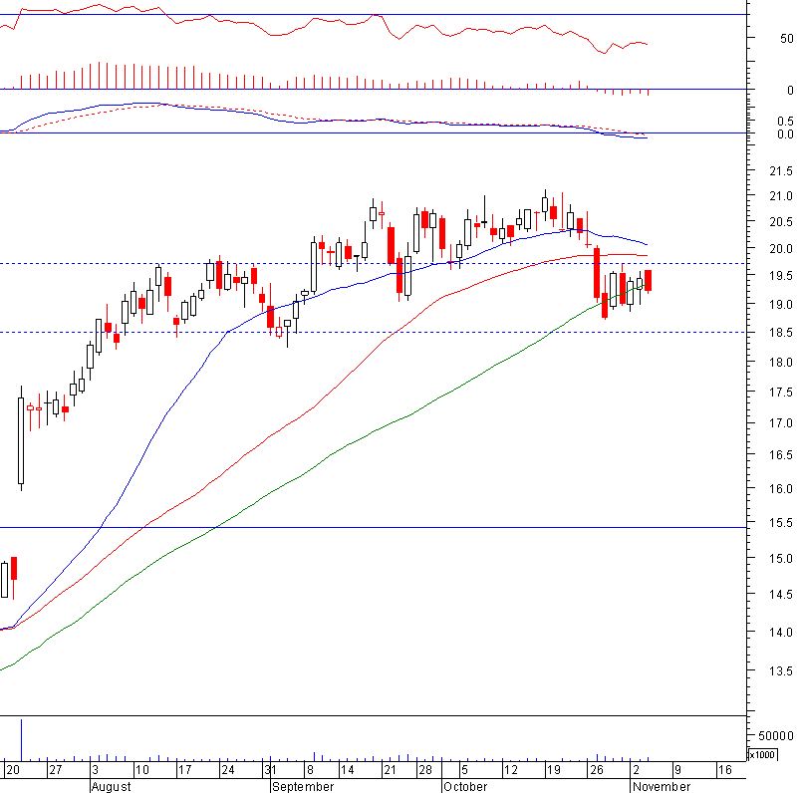Click the date label 24 on time axis

pos(228,770)
